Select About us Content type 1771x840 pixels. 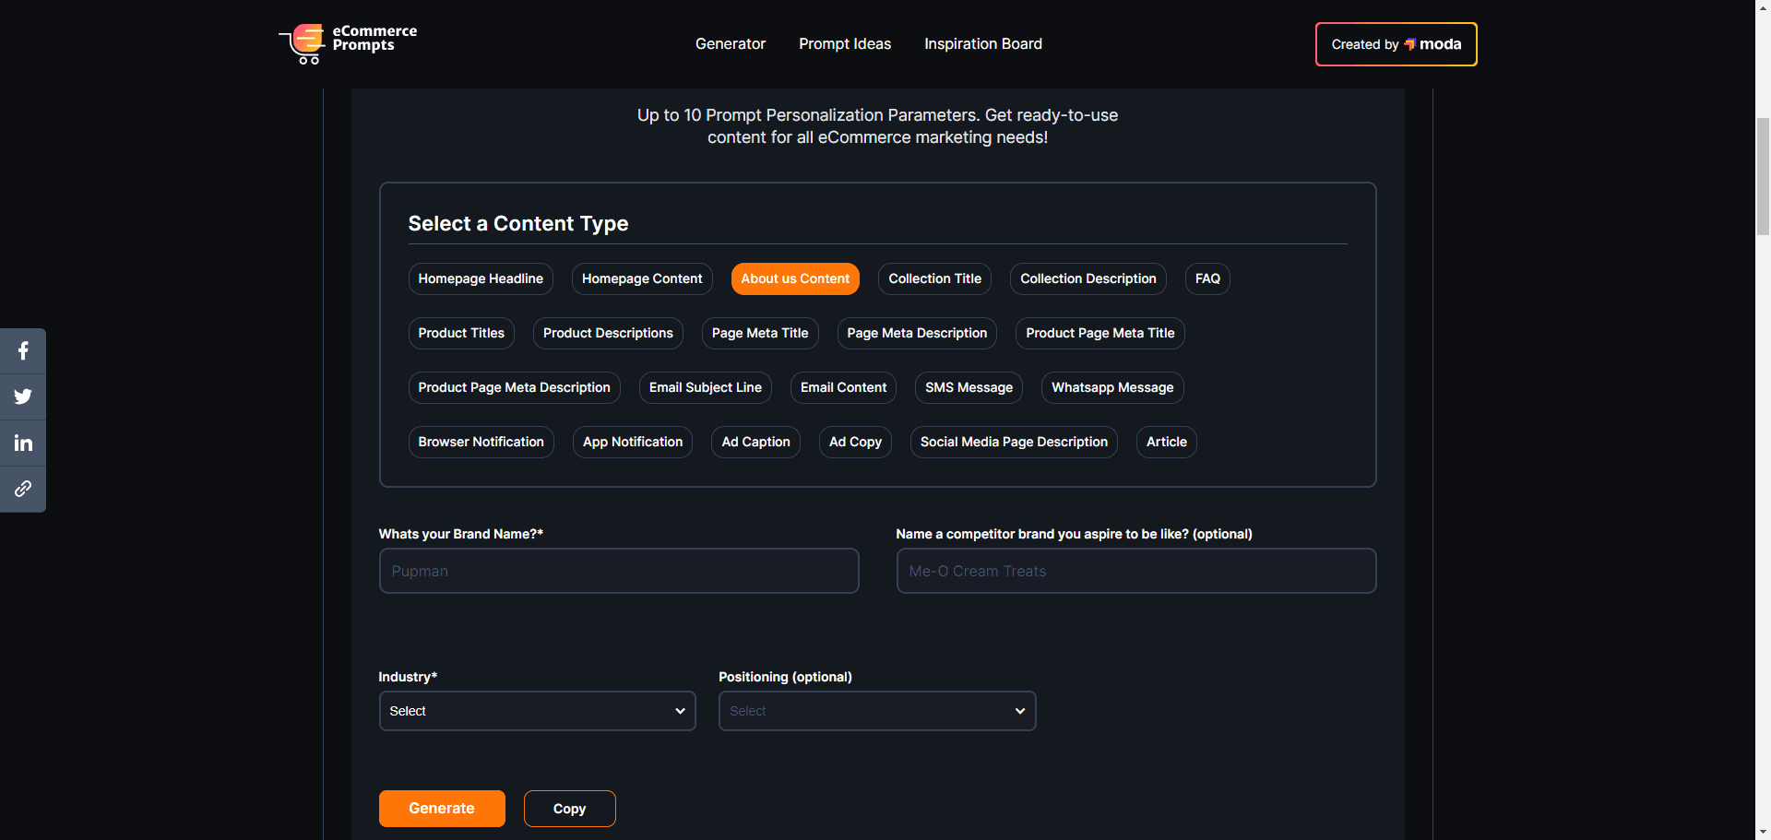click(x=795, y=278)
